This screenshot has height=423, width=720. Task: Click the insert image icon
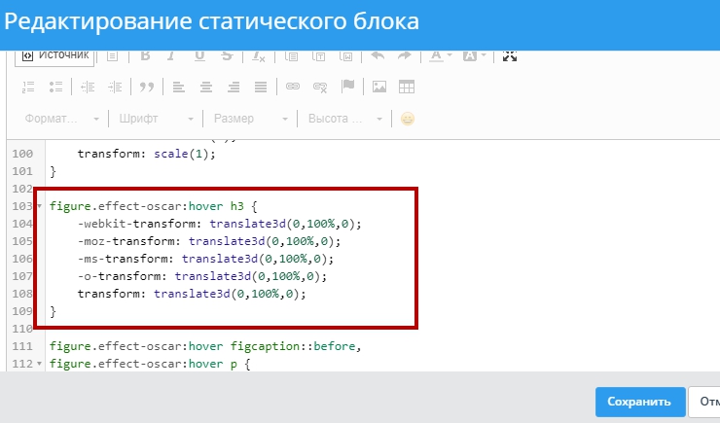pos(379,87)
